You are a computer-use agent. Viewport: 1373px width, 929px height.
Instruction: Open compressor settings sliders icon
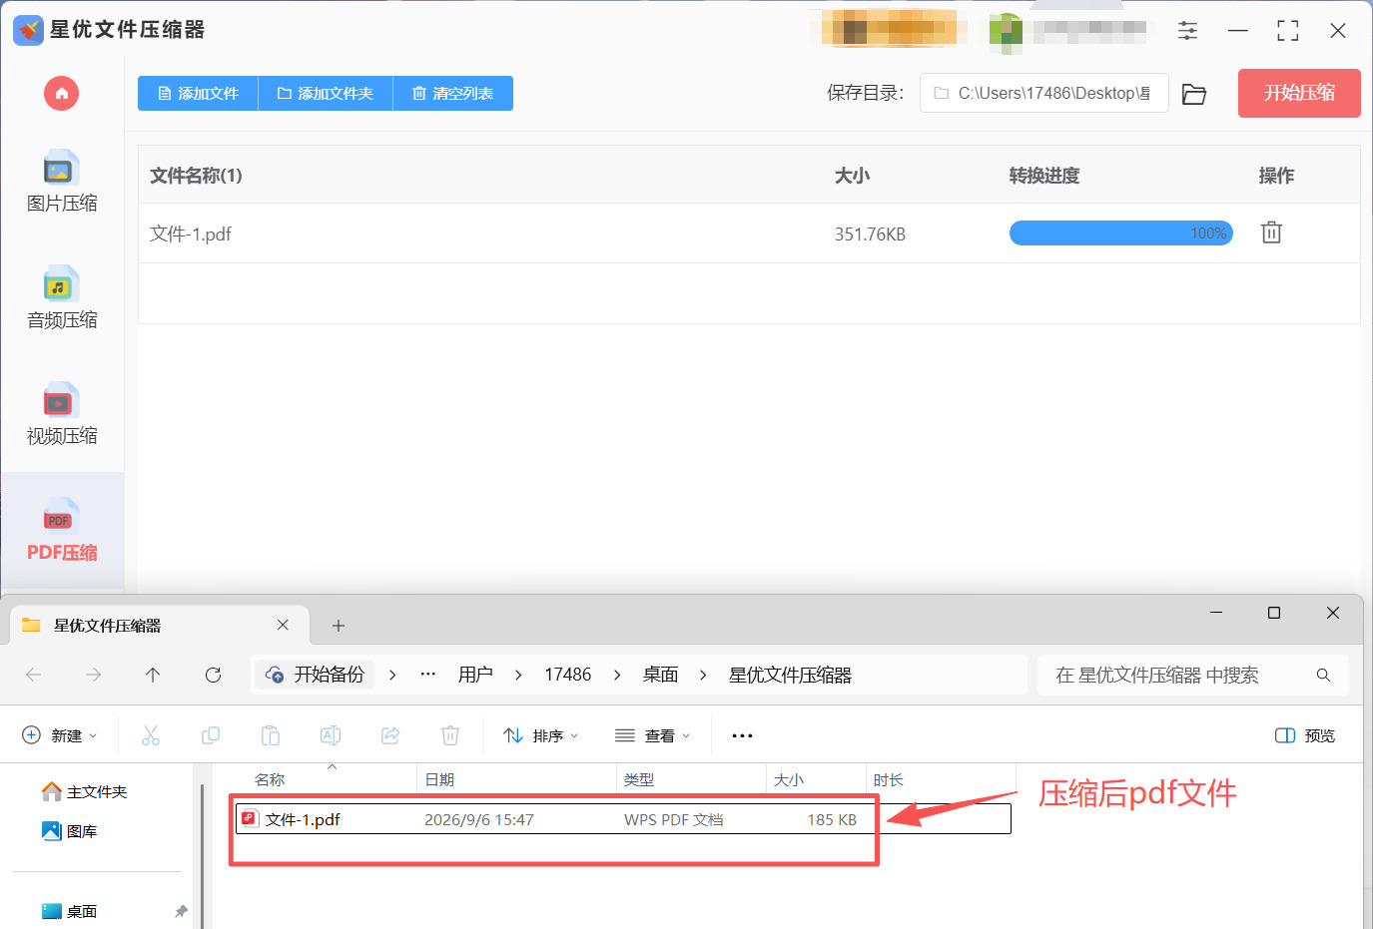[1187, 31]
